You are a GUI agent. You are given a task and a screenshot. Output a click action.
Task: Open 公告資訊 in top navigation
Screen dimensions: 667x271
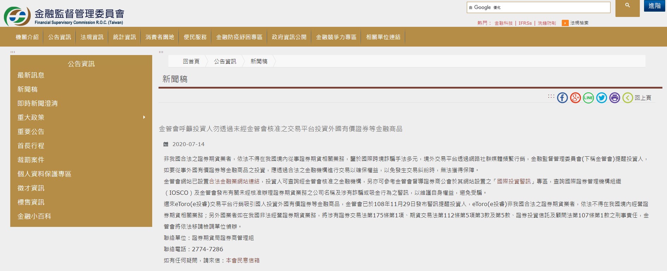[60, 37]
